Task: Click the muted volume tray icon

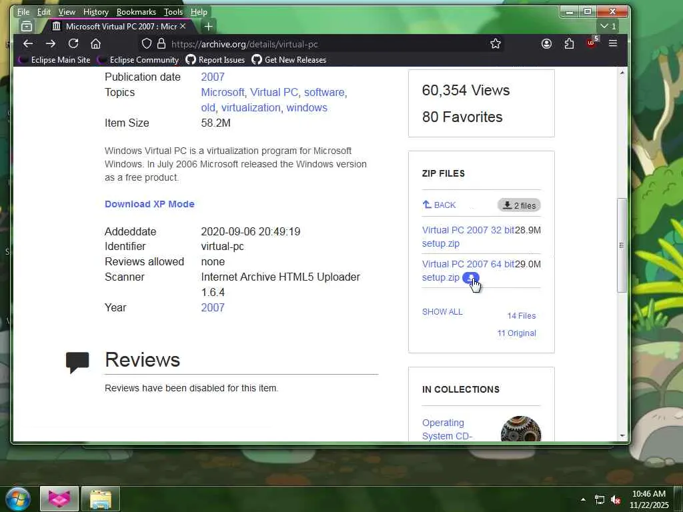Action: pyautogui.click(x=616, y=500)
